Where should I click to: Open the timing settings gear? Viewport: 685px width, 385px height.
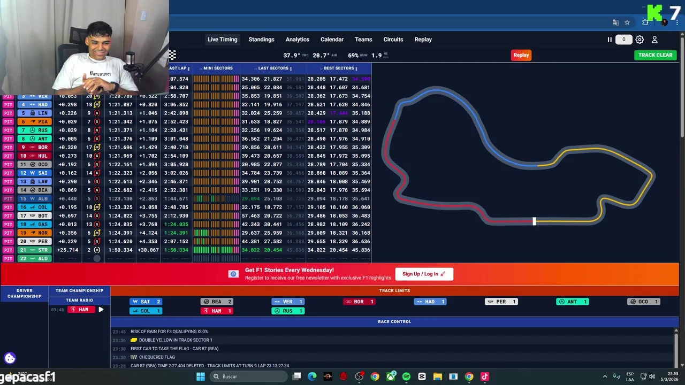coord(640,40)
